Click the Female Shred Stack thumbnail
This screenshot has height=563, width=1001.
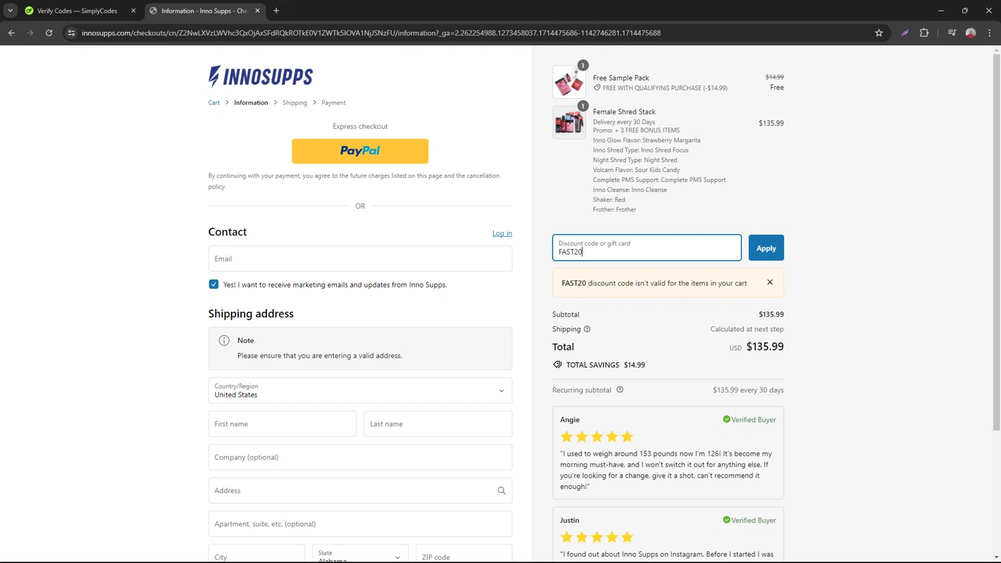pos(569,123)
